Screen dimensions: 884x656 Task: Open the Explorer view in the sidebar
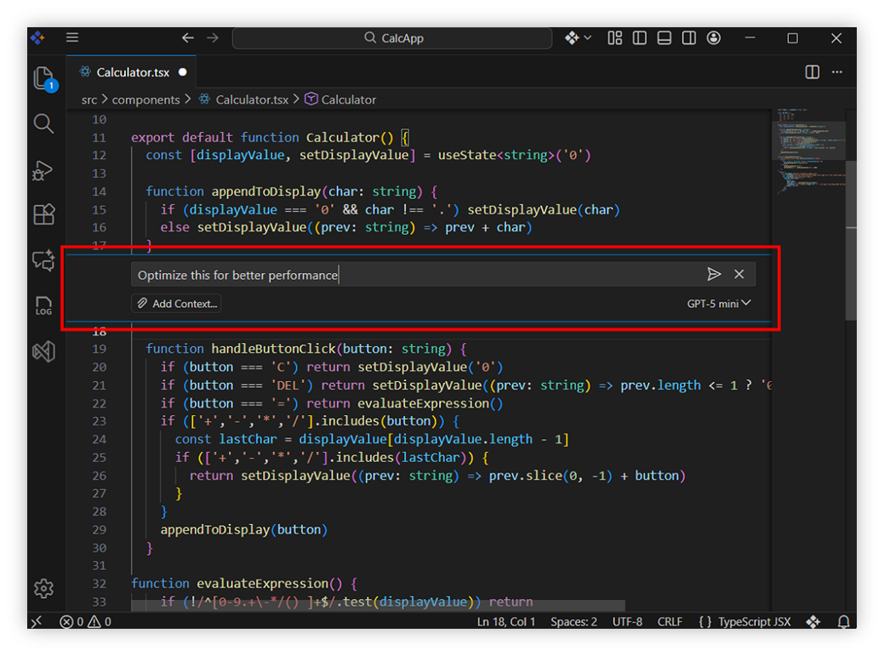[x=43, y=77]
